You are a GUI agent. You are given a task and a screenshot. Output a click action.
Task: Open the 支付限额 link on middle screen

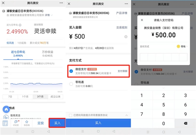tap(122, 71)
